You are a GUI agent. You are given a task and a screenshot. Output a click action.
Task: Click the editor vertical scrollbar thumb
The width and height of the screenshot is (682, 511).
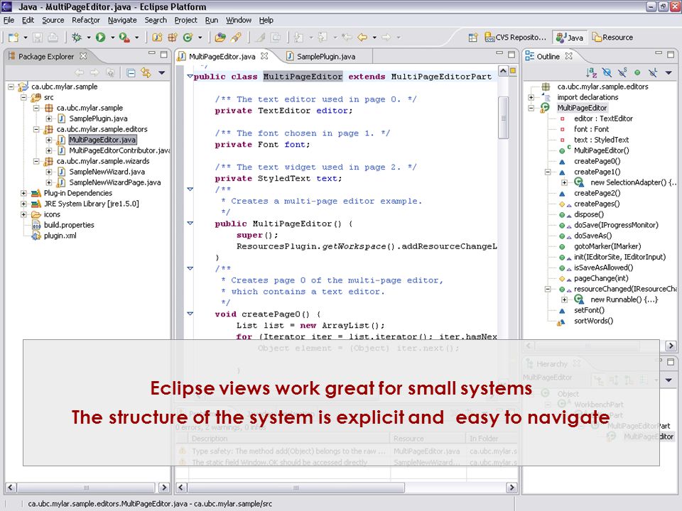tap(503, 117)
